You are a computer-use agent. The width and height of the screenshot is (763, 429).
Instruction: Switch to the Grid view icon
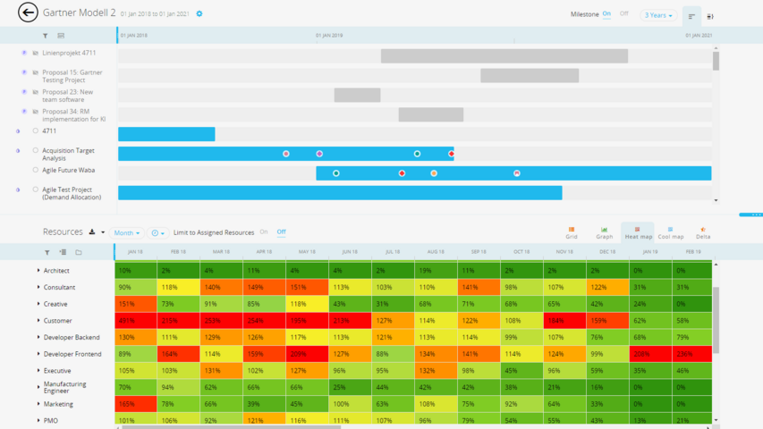[572, 232]
